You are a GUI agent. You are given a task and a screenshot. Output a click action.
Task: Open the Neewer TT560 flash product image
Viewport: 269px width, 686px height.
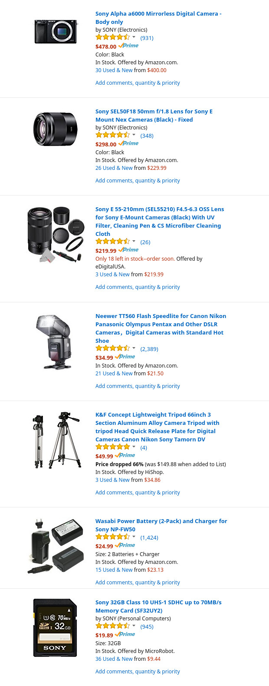(56, 342)
